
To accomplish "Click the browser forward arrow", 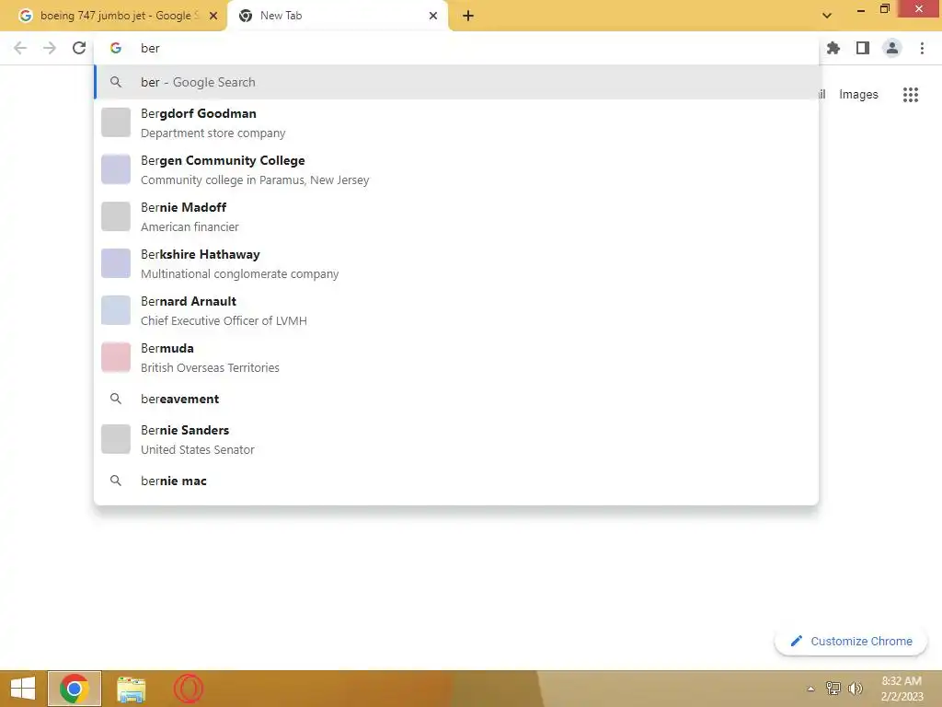I will coord(50,48).
